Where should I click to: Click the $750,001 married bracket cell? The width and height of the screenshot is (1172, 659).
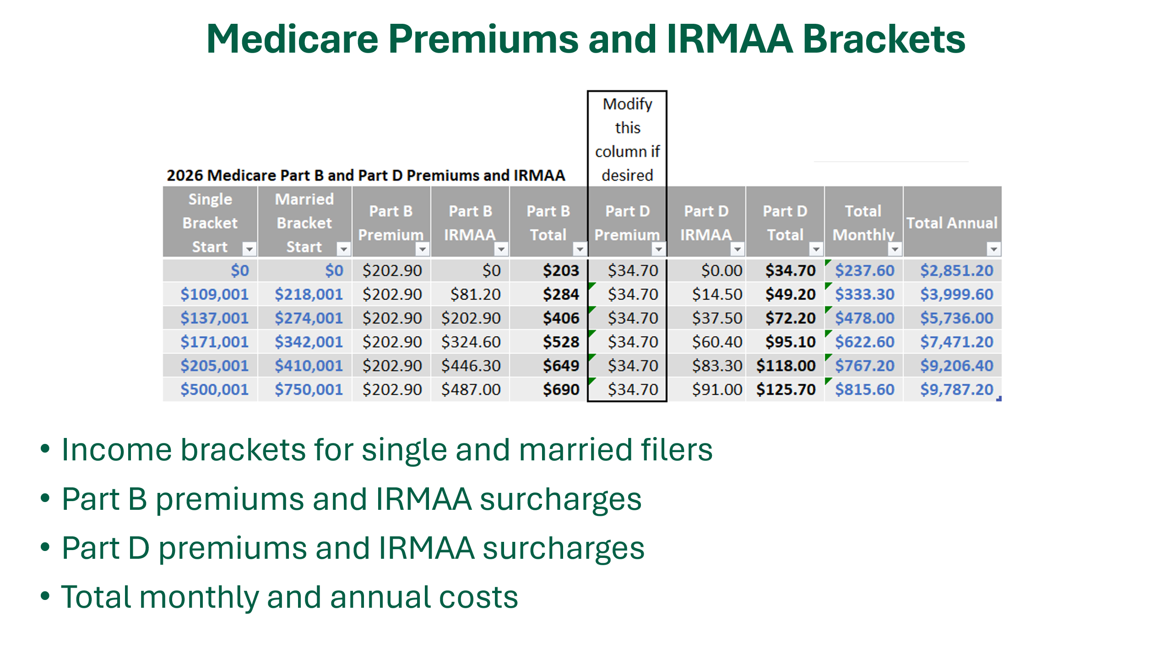click(309, 389)
